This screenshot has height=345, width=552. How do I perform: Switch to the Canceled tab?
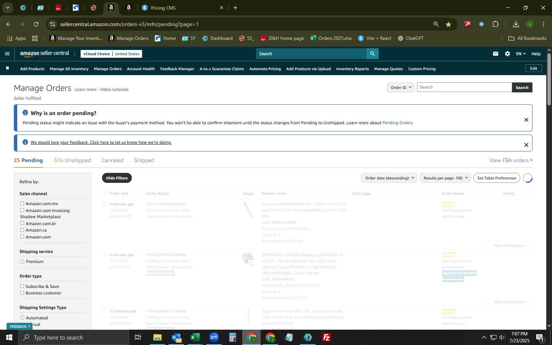coord(112,160)
